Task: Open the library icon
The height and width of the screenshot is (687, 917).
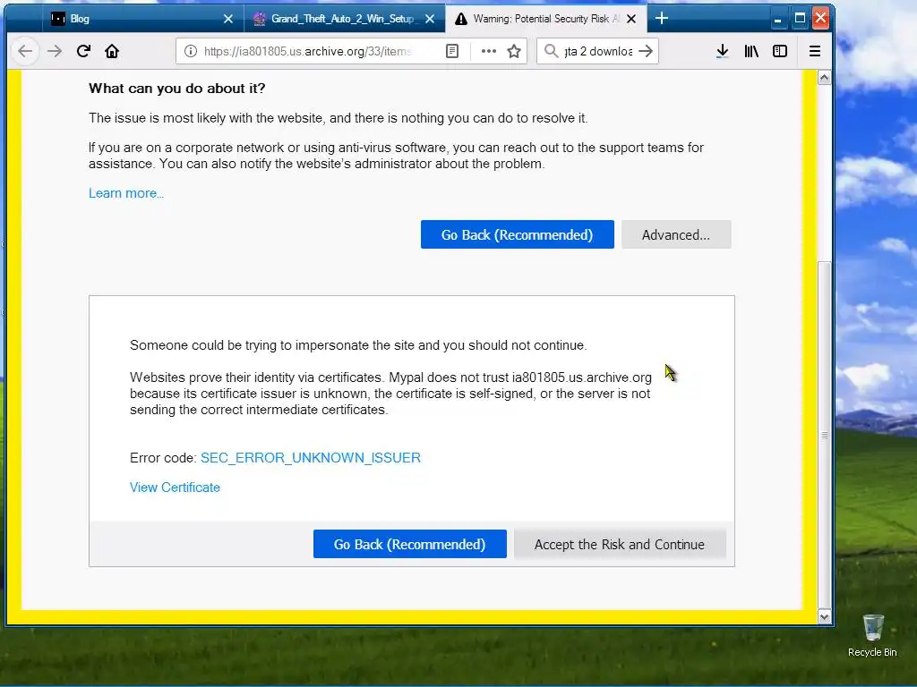Action: coord(751,51)
